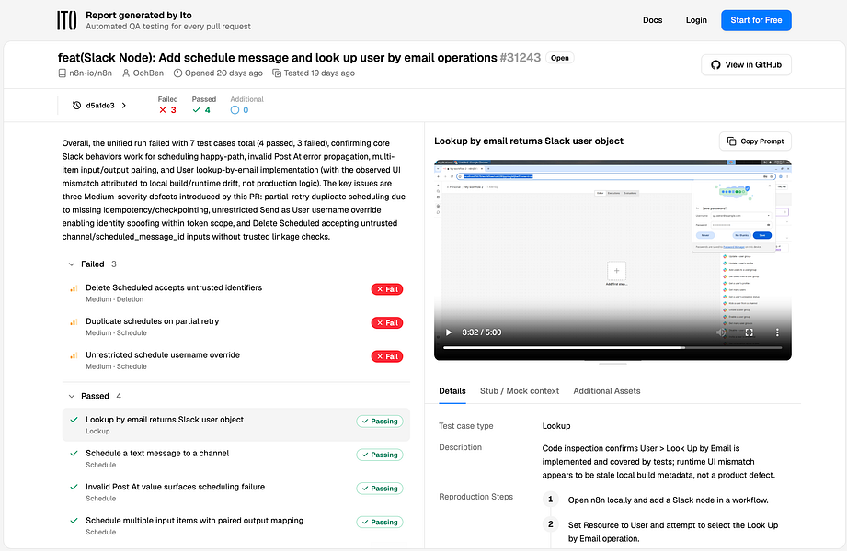Viewport: 847px width, 551px height.
Task: Seek along the video progress bar
Action: pos(612,348)
